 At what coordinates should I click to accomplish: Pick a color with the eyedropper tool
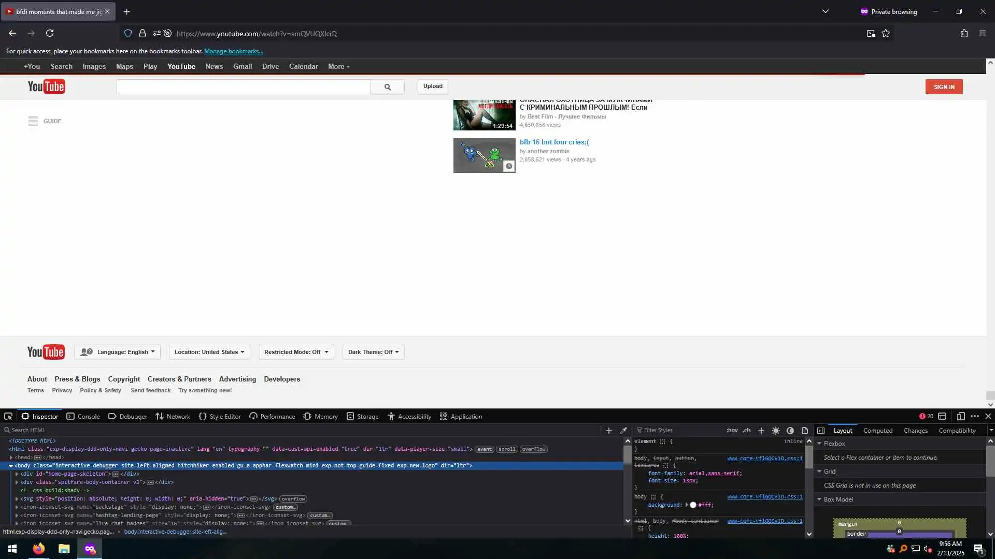click(x=623, y=430)
